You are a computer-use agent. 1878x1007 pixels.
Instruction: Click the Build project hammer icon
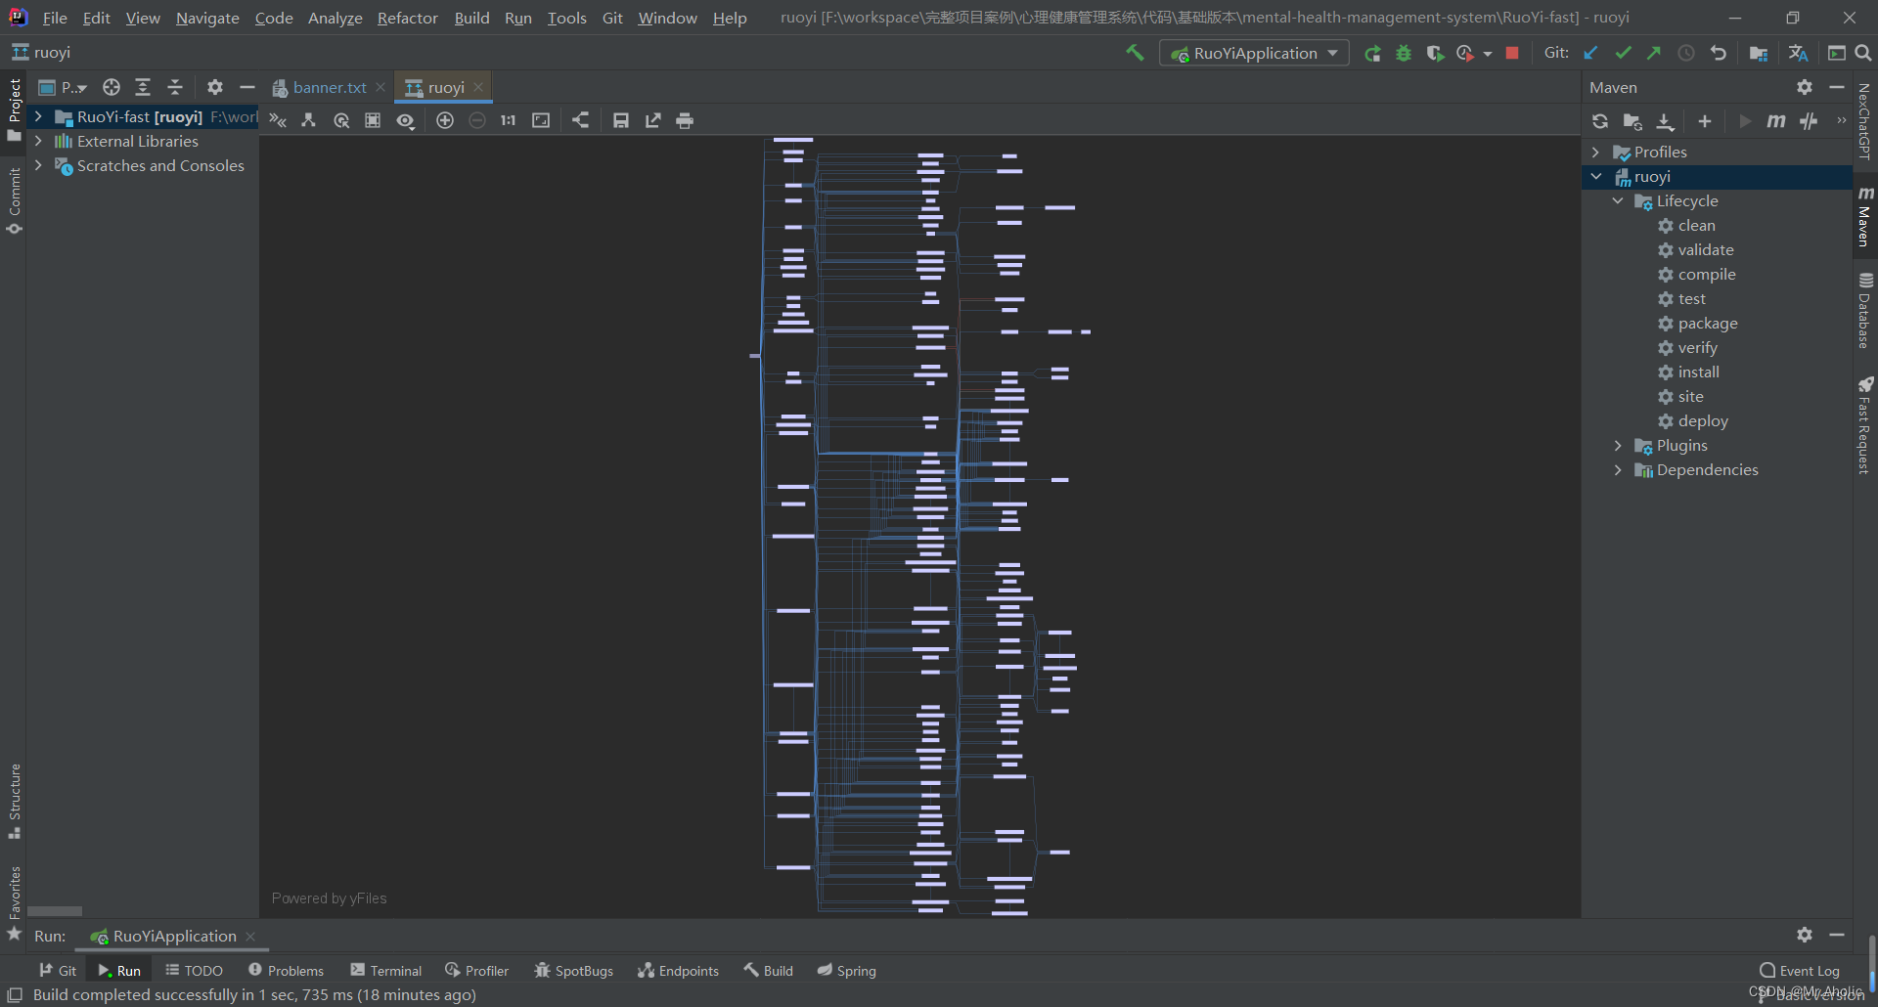click(x=1135, y=53)
